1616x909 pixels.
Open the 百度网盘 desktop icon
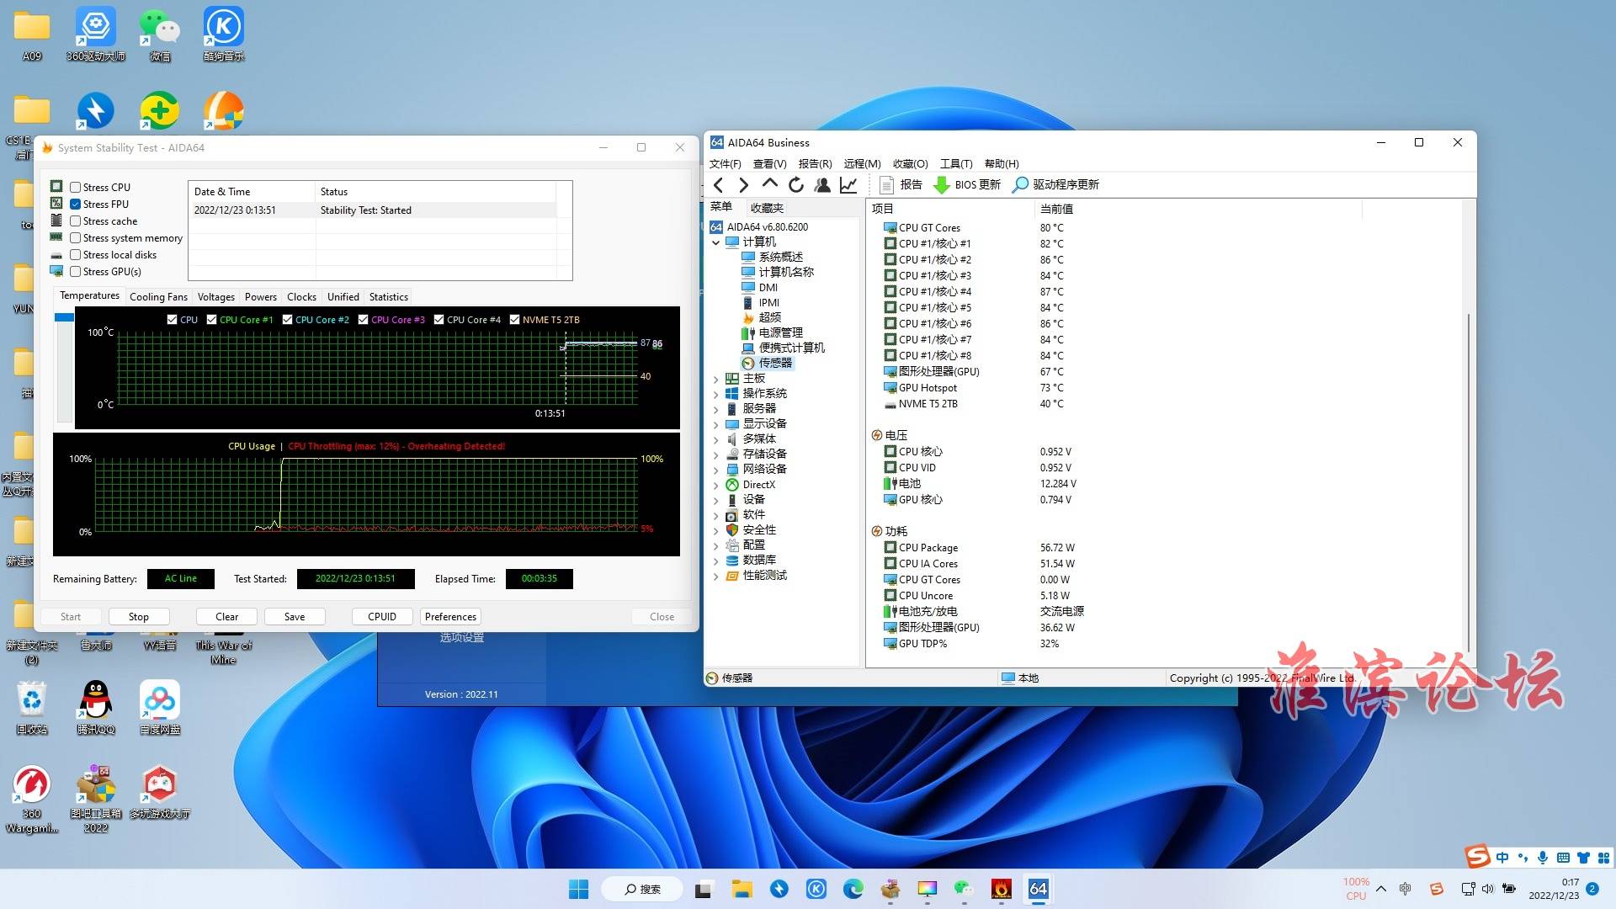[x=160, y=707]
